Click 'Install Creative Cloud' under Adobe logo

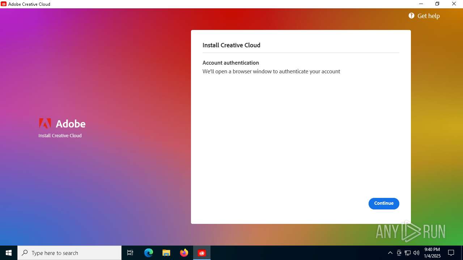click(60, 136)
